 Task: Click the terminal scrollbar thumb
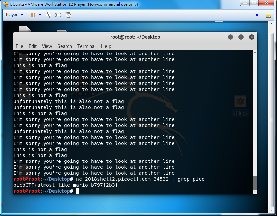point(255,183)
